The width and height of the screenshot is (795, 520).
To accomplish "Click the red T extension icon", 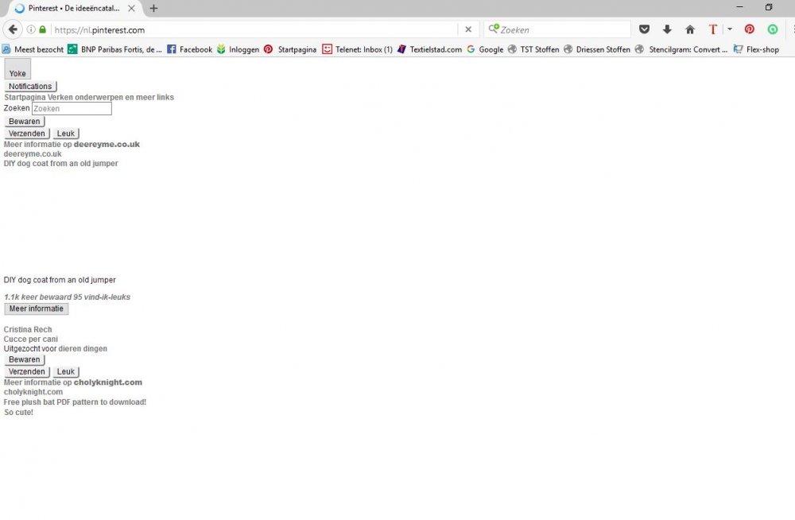I will [713, 29].
